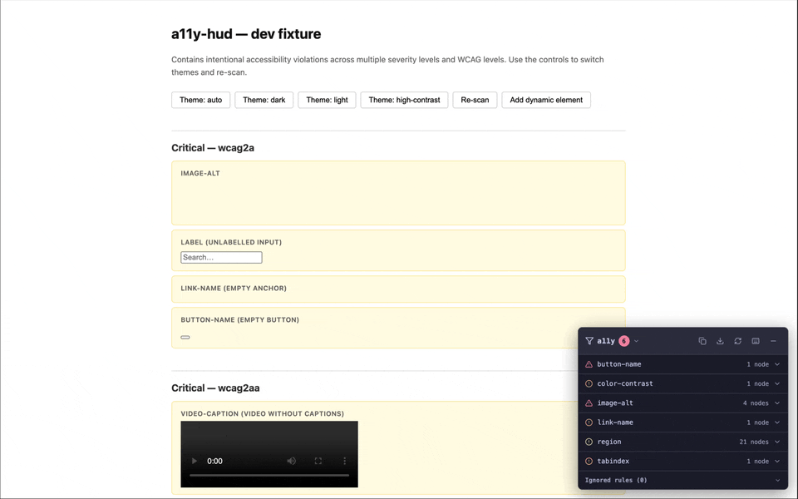Minimize the a11y HUD panel
This screenshot has height=499, width=798.
(774, 341)
